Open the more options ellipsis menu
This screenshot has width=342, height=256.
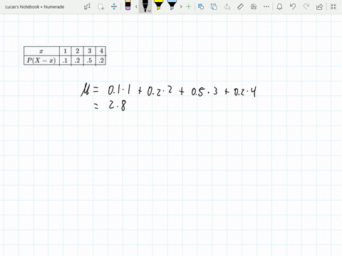coord(266,6)
